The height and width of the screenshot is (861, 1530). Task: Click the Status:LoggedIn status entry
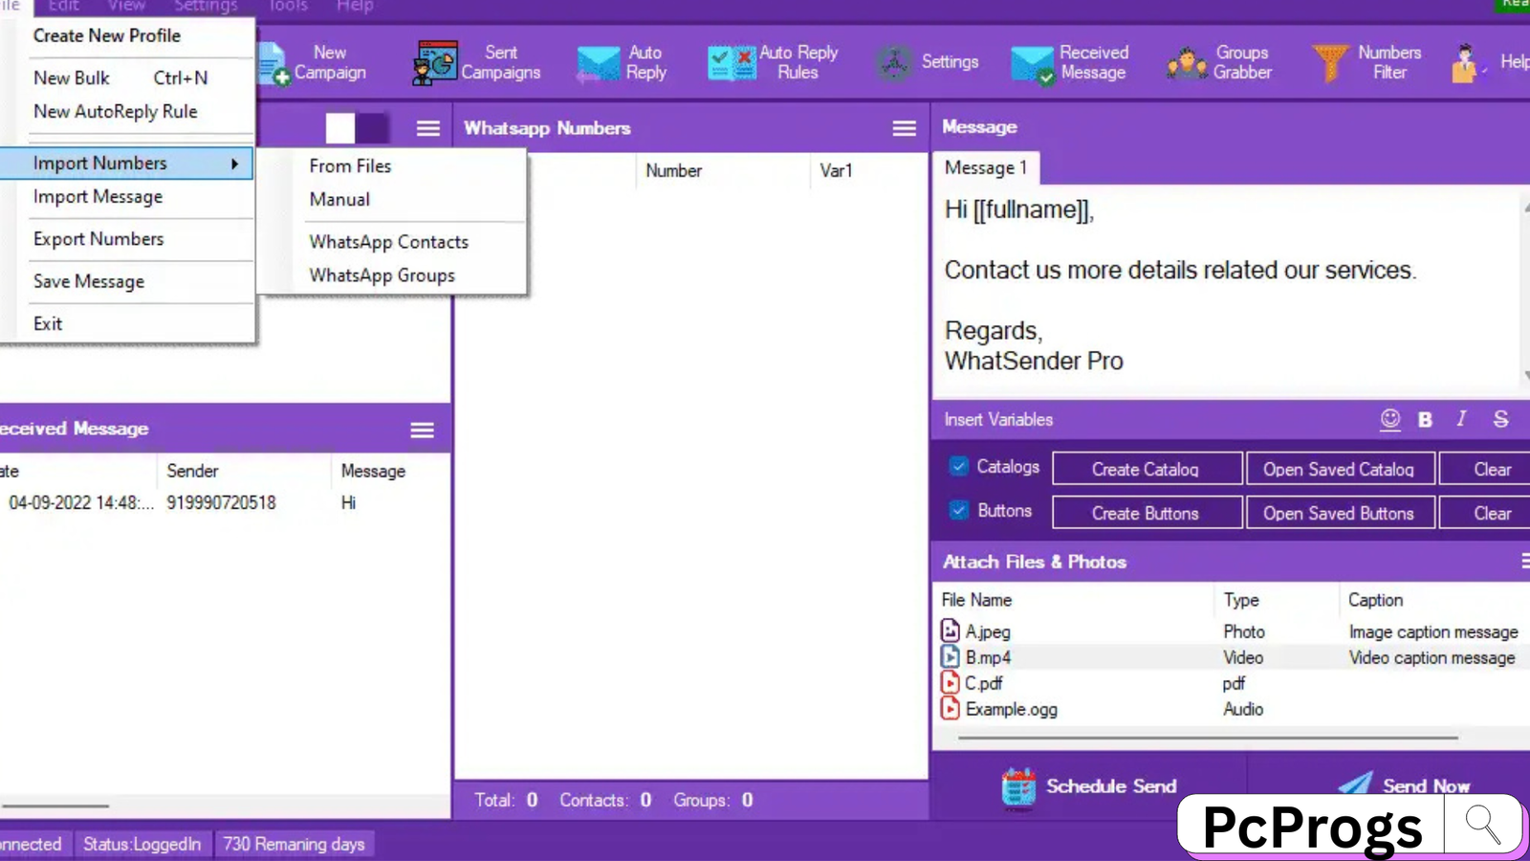(x=142, y=844)
